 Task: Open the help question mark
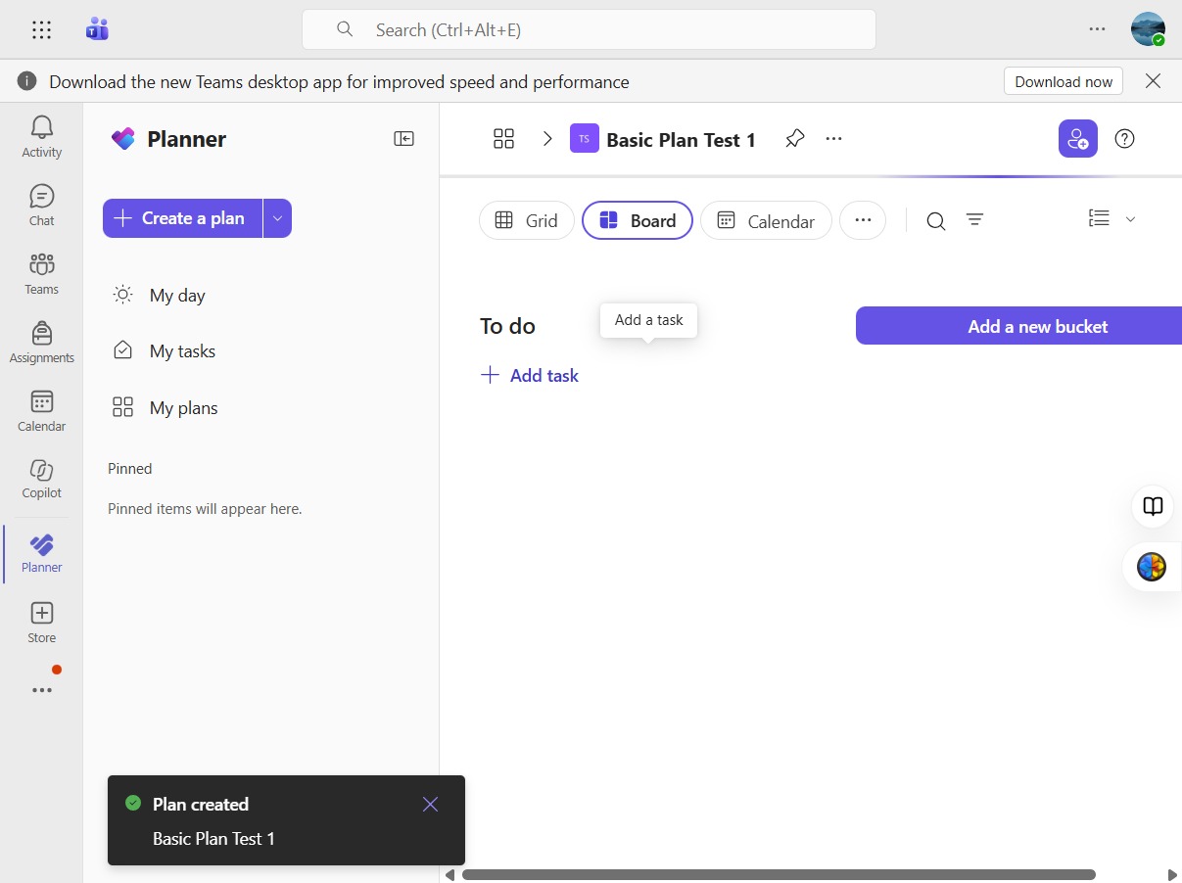tap(1125, 139)
